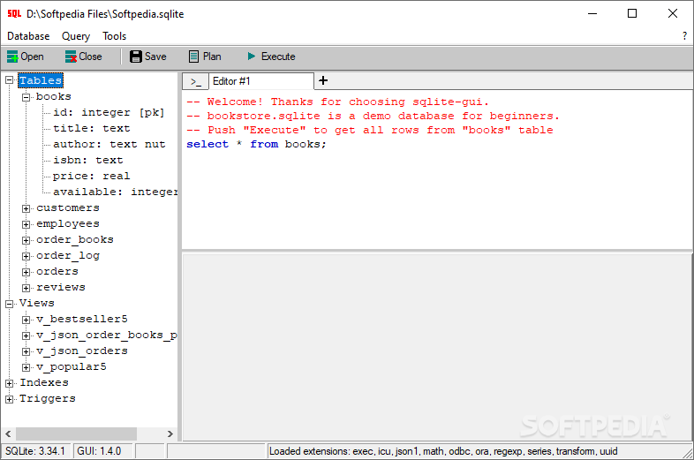694x460 pixels.
Task: Collapse the Views tree node
Action: tap(10, 304)
